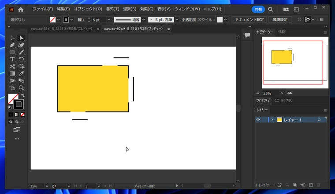Open stroke weight dropdown
The height and width of the screenshot is (194, 335).
(109, 20)
